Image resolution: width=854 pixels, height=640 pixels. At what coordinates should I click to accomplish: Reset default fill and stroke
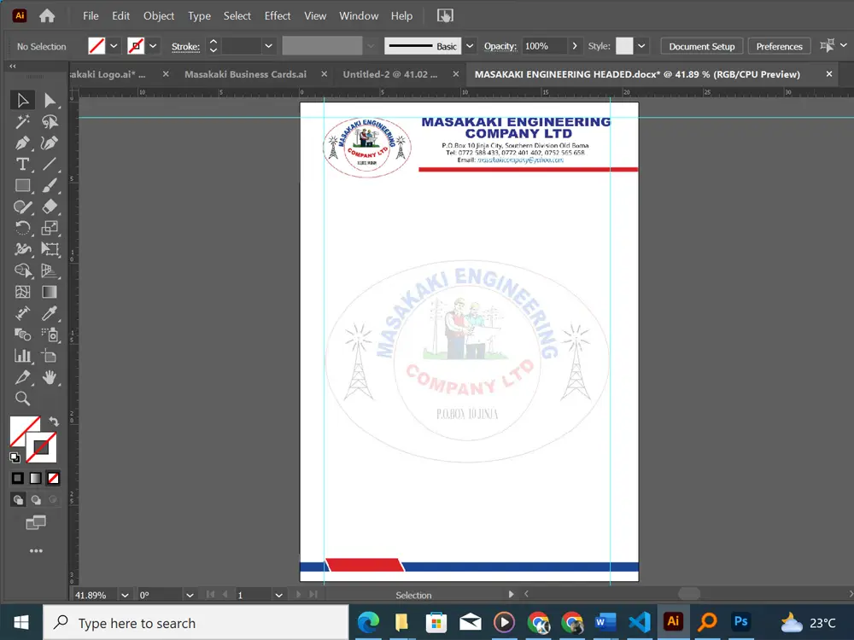15,457
